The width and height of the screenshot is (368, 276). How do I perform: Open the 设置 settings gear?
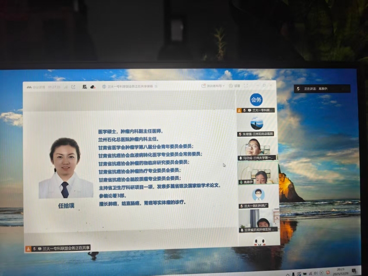234,86
